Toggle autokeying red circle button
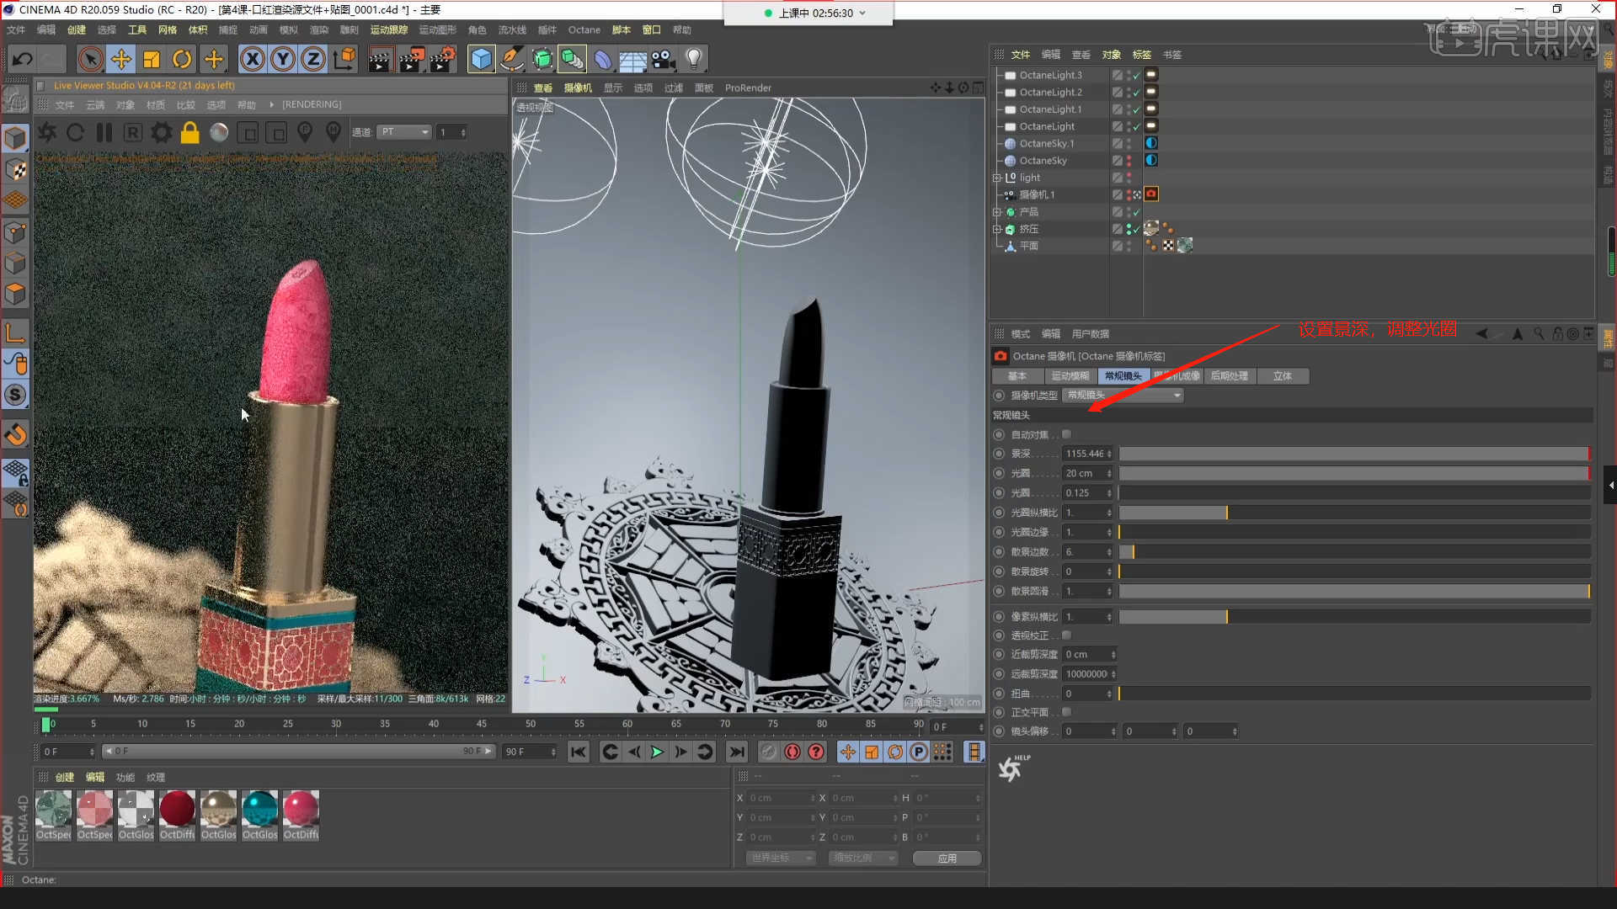This screenshot has height=909, width=1617. click(x=792, y=752)
